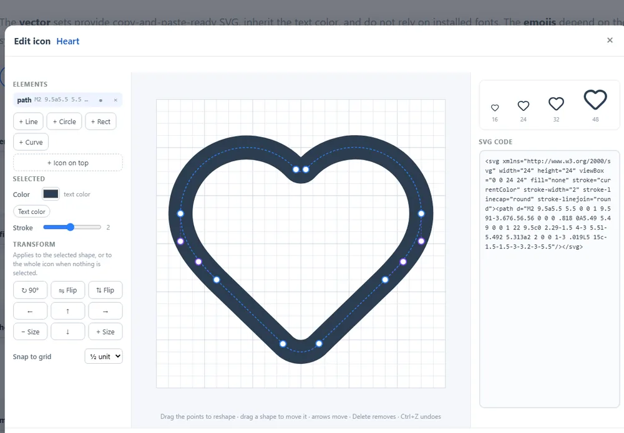Screen dimensions: 624x433
Task: Rotate the shape 90 degrees
Action: (30, 290)
